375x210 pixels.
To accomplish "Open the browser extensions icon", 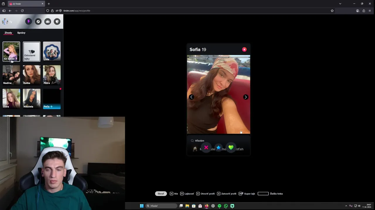I will click(364, 11).
